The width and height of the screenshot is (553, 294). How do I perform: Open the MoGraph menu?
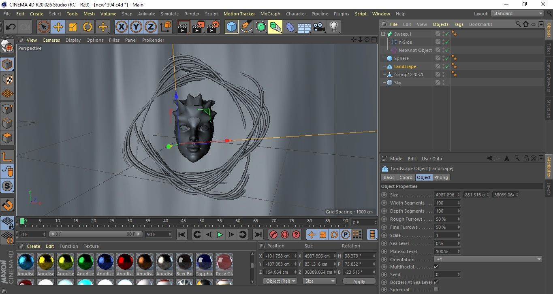270,14
